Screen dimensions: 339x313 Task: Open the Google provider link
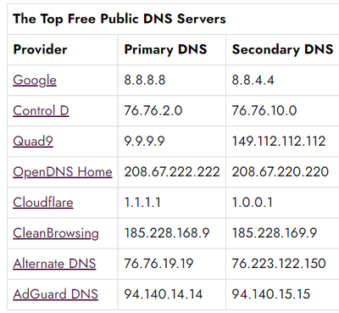pos(35,80)
